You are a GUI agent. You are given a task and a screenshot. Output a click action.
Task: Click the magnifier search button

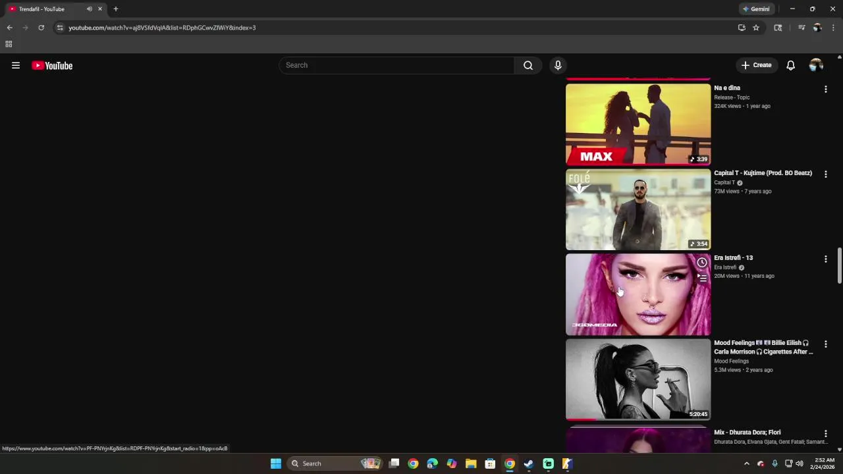point(528,65)
